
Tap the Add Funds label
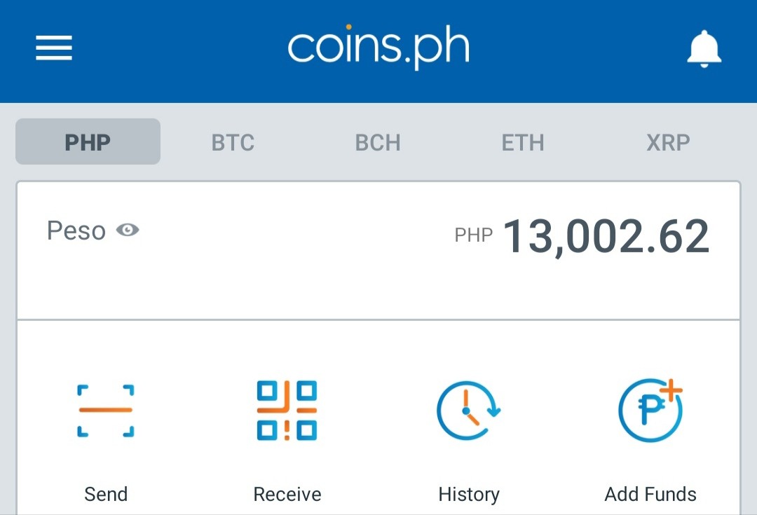pyautogui.click(x=650, y=494)
